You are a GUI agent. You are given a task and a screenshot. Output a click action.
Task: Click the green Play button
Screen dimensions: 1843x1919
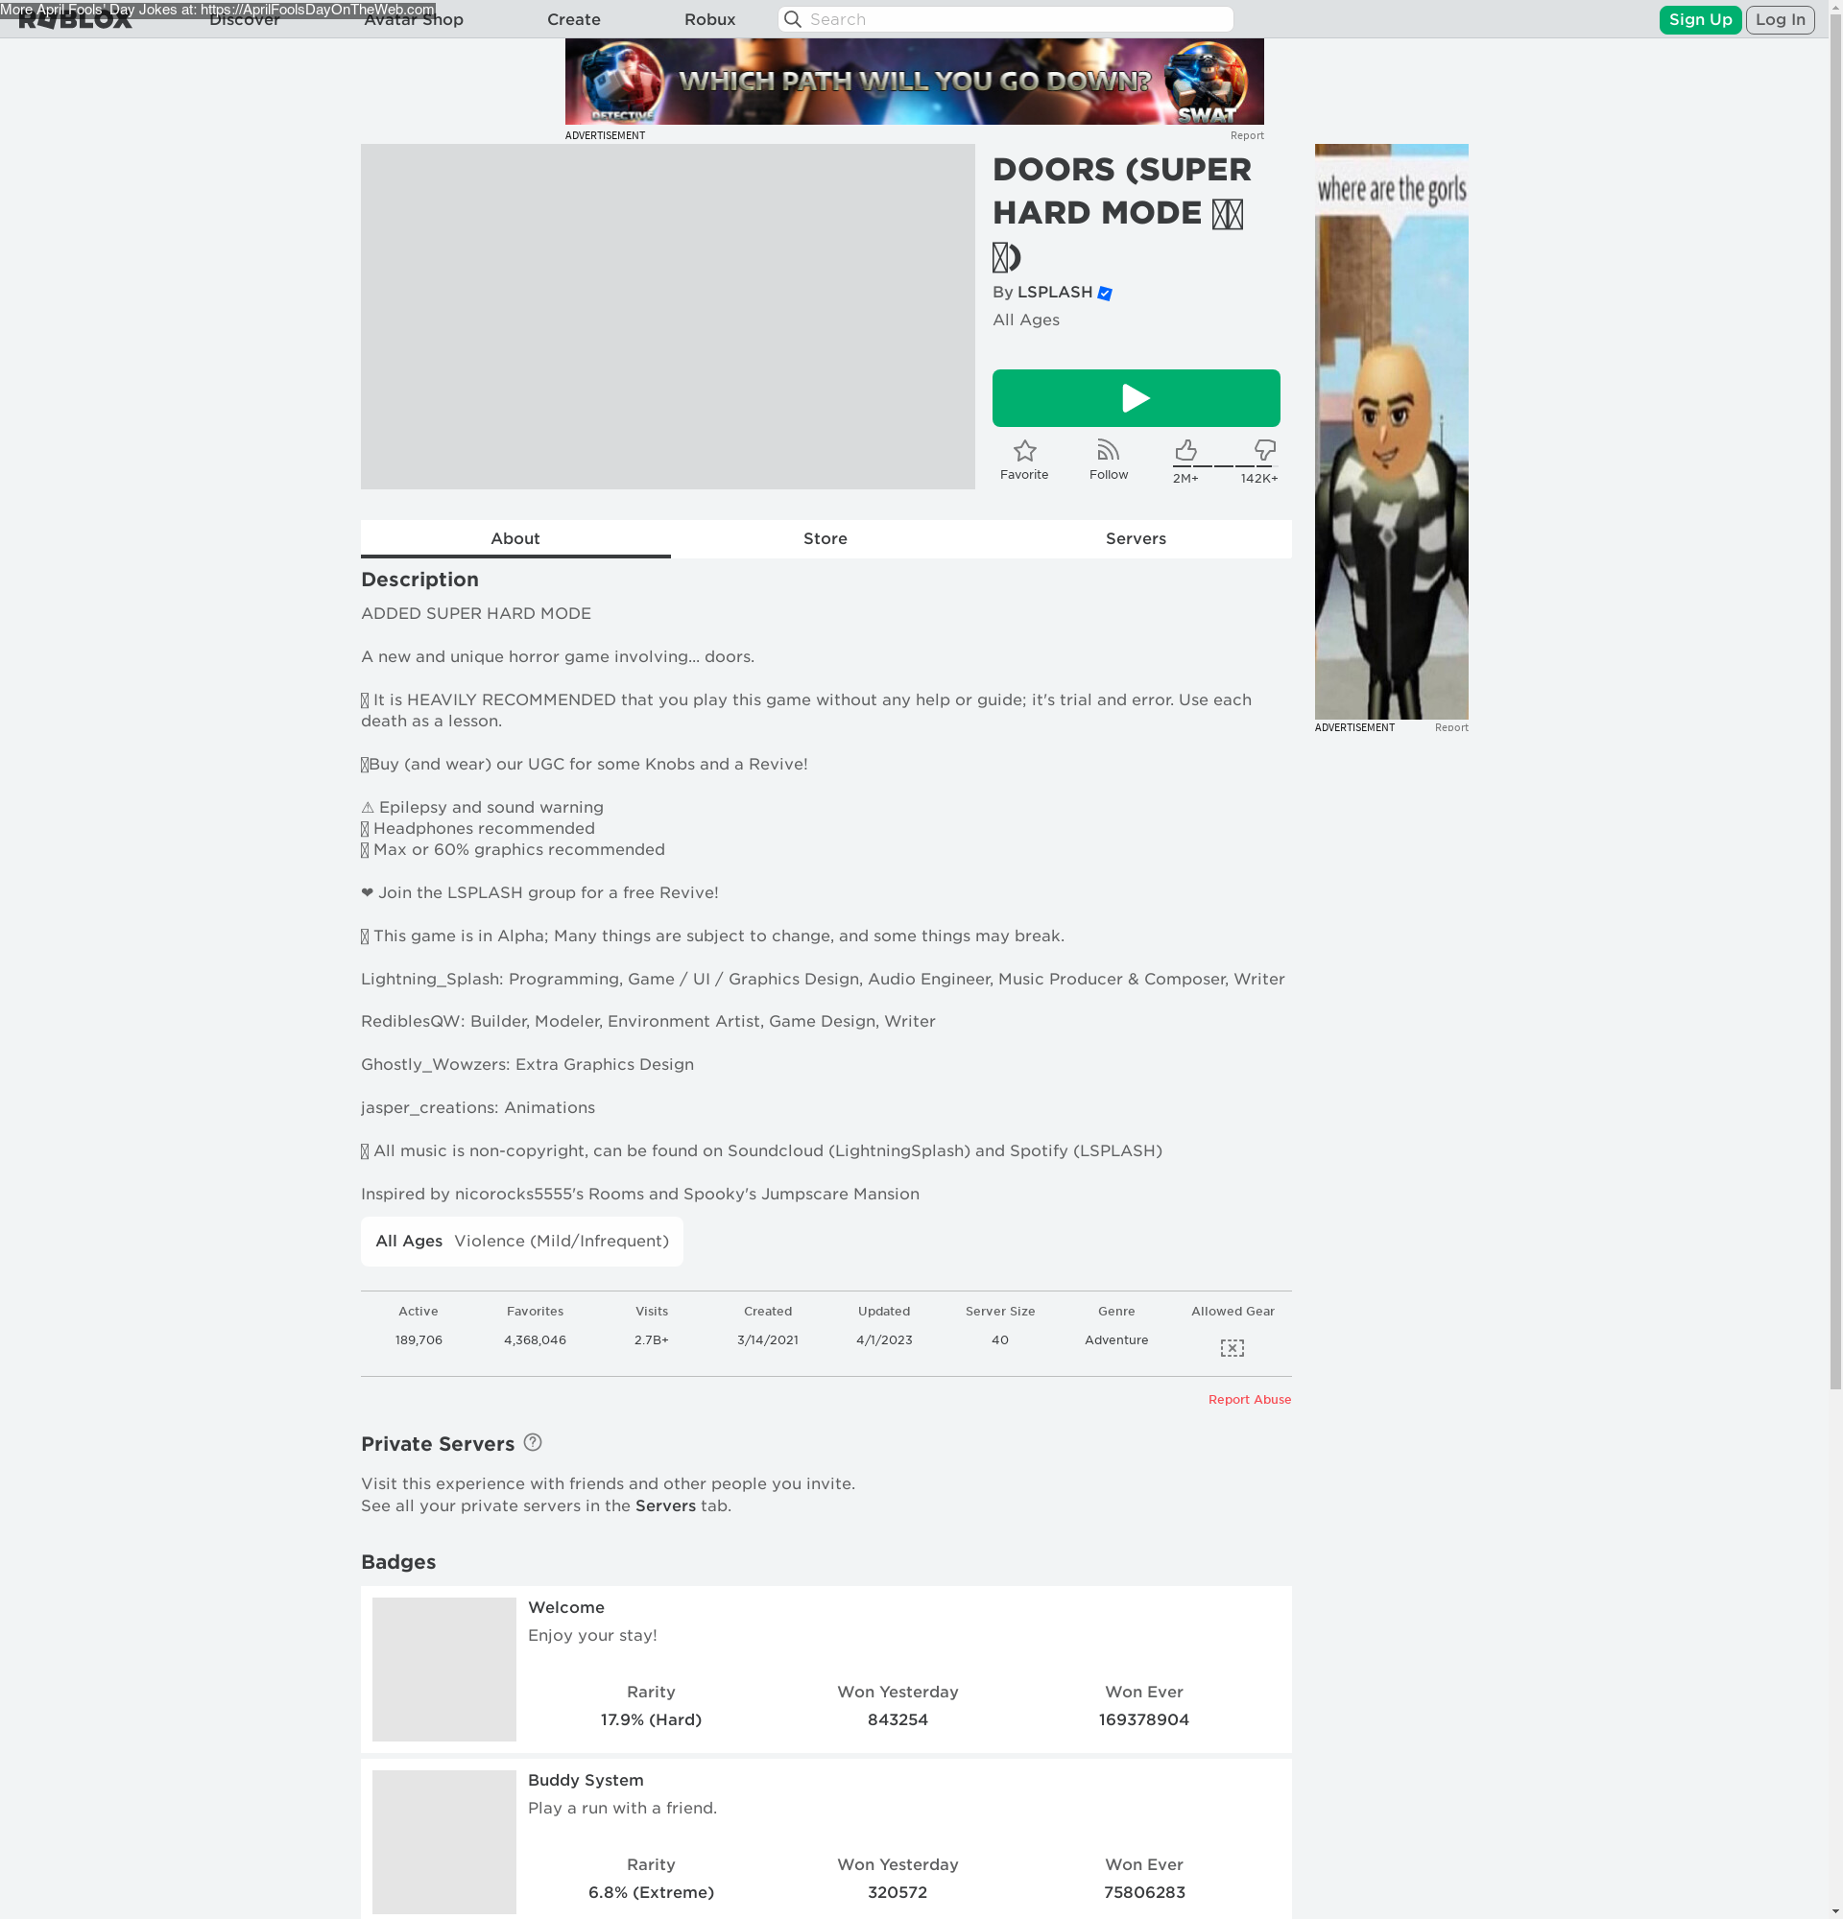pos(1136,398)
